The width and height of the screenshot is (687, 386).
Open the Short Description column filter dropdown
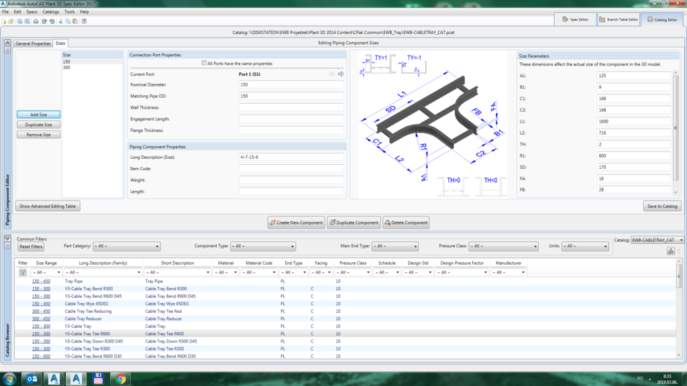pos(177,272)
